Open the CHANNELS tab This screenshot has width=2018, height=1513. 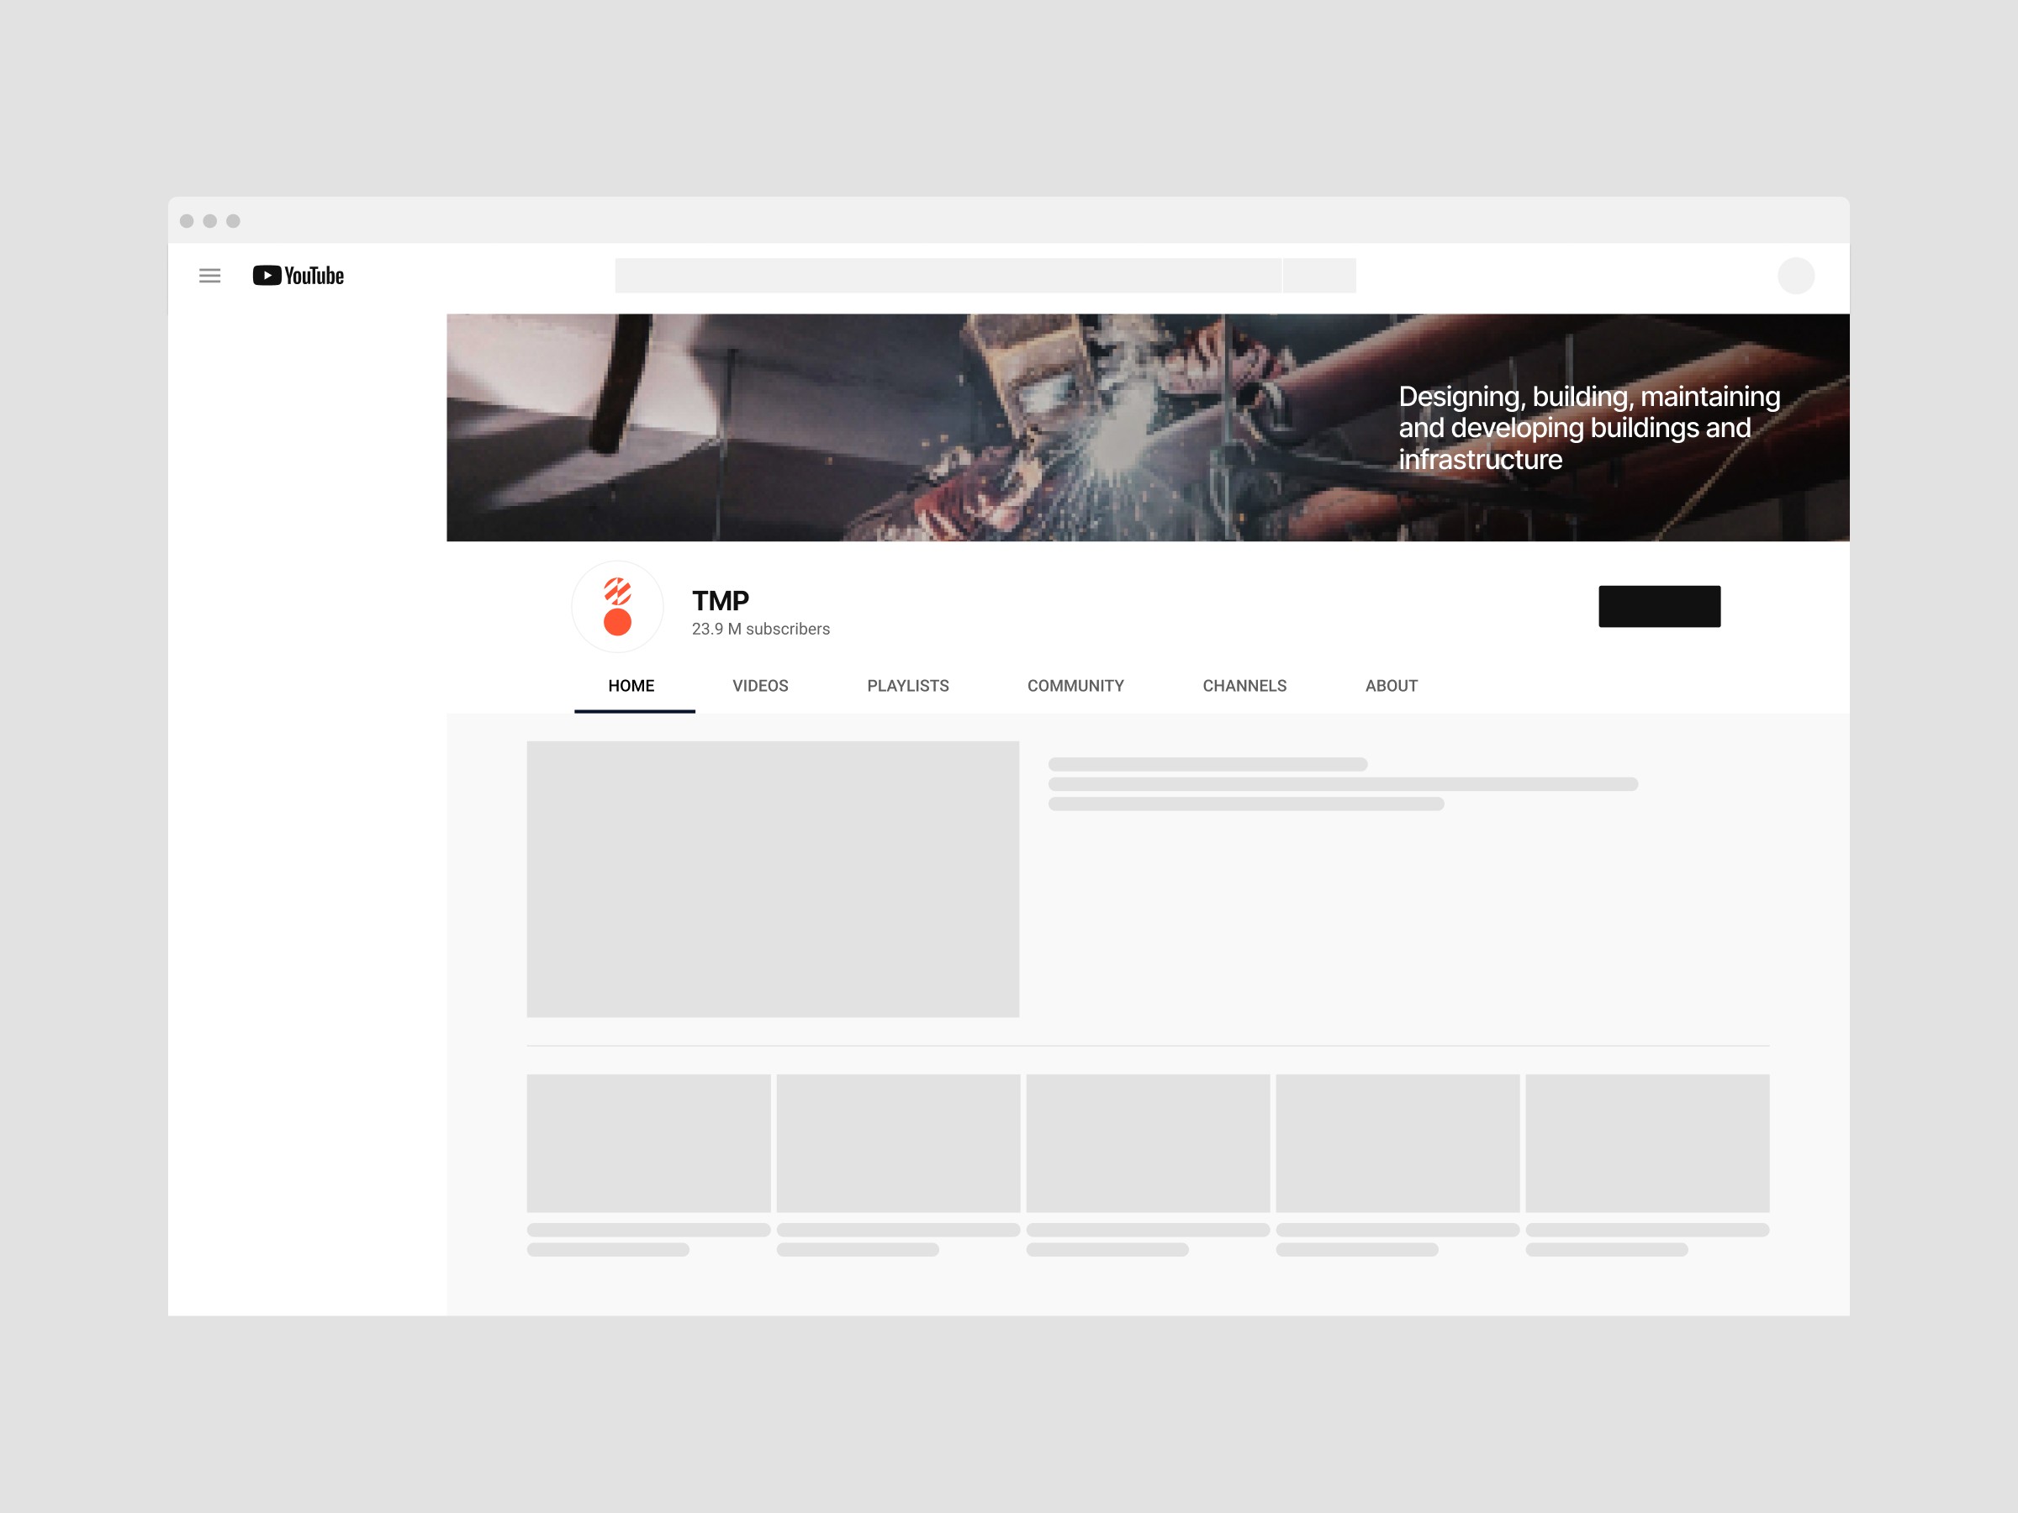click(x=1244, y=686)
